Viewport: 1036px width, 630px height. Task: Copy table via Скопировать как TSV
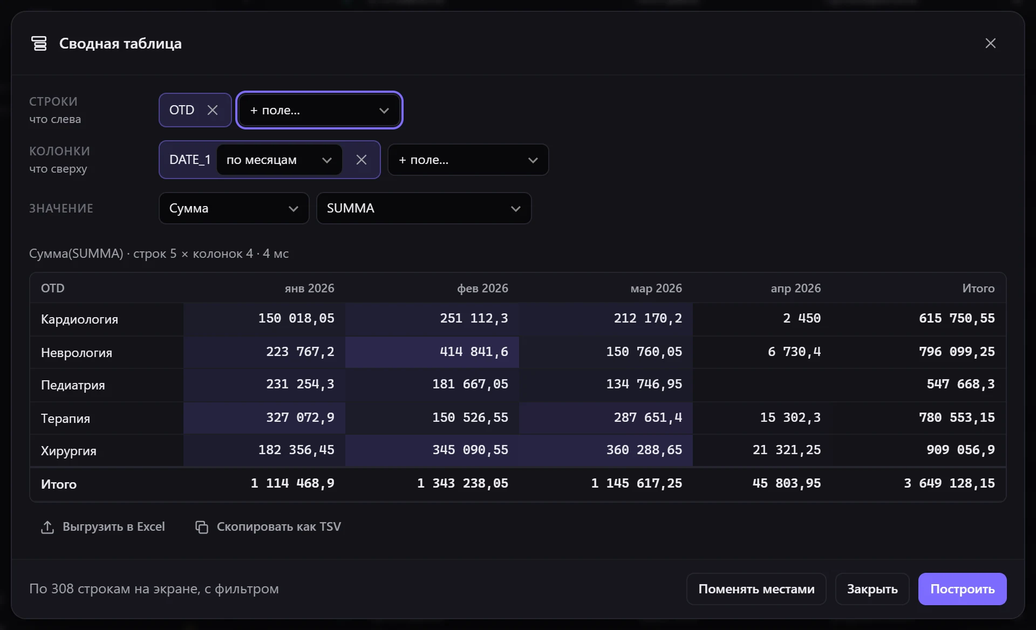pyautogui.click(x=268, y=527)
